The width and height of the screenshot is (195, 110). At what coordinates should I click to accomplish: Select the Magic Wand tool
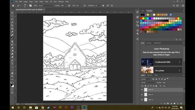[12, 22]
